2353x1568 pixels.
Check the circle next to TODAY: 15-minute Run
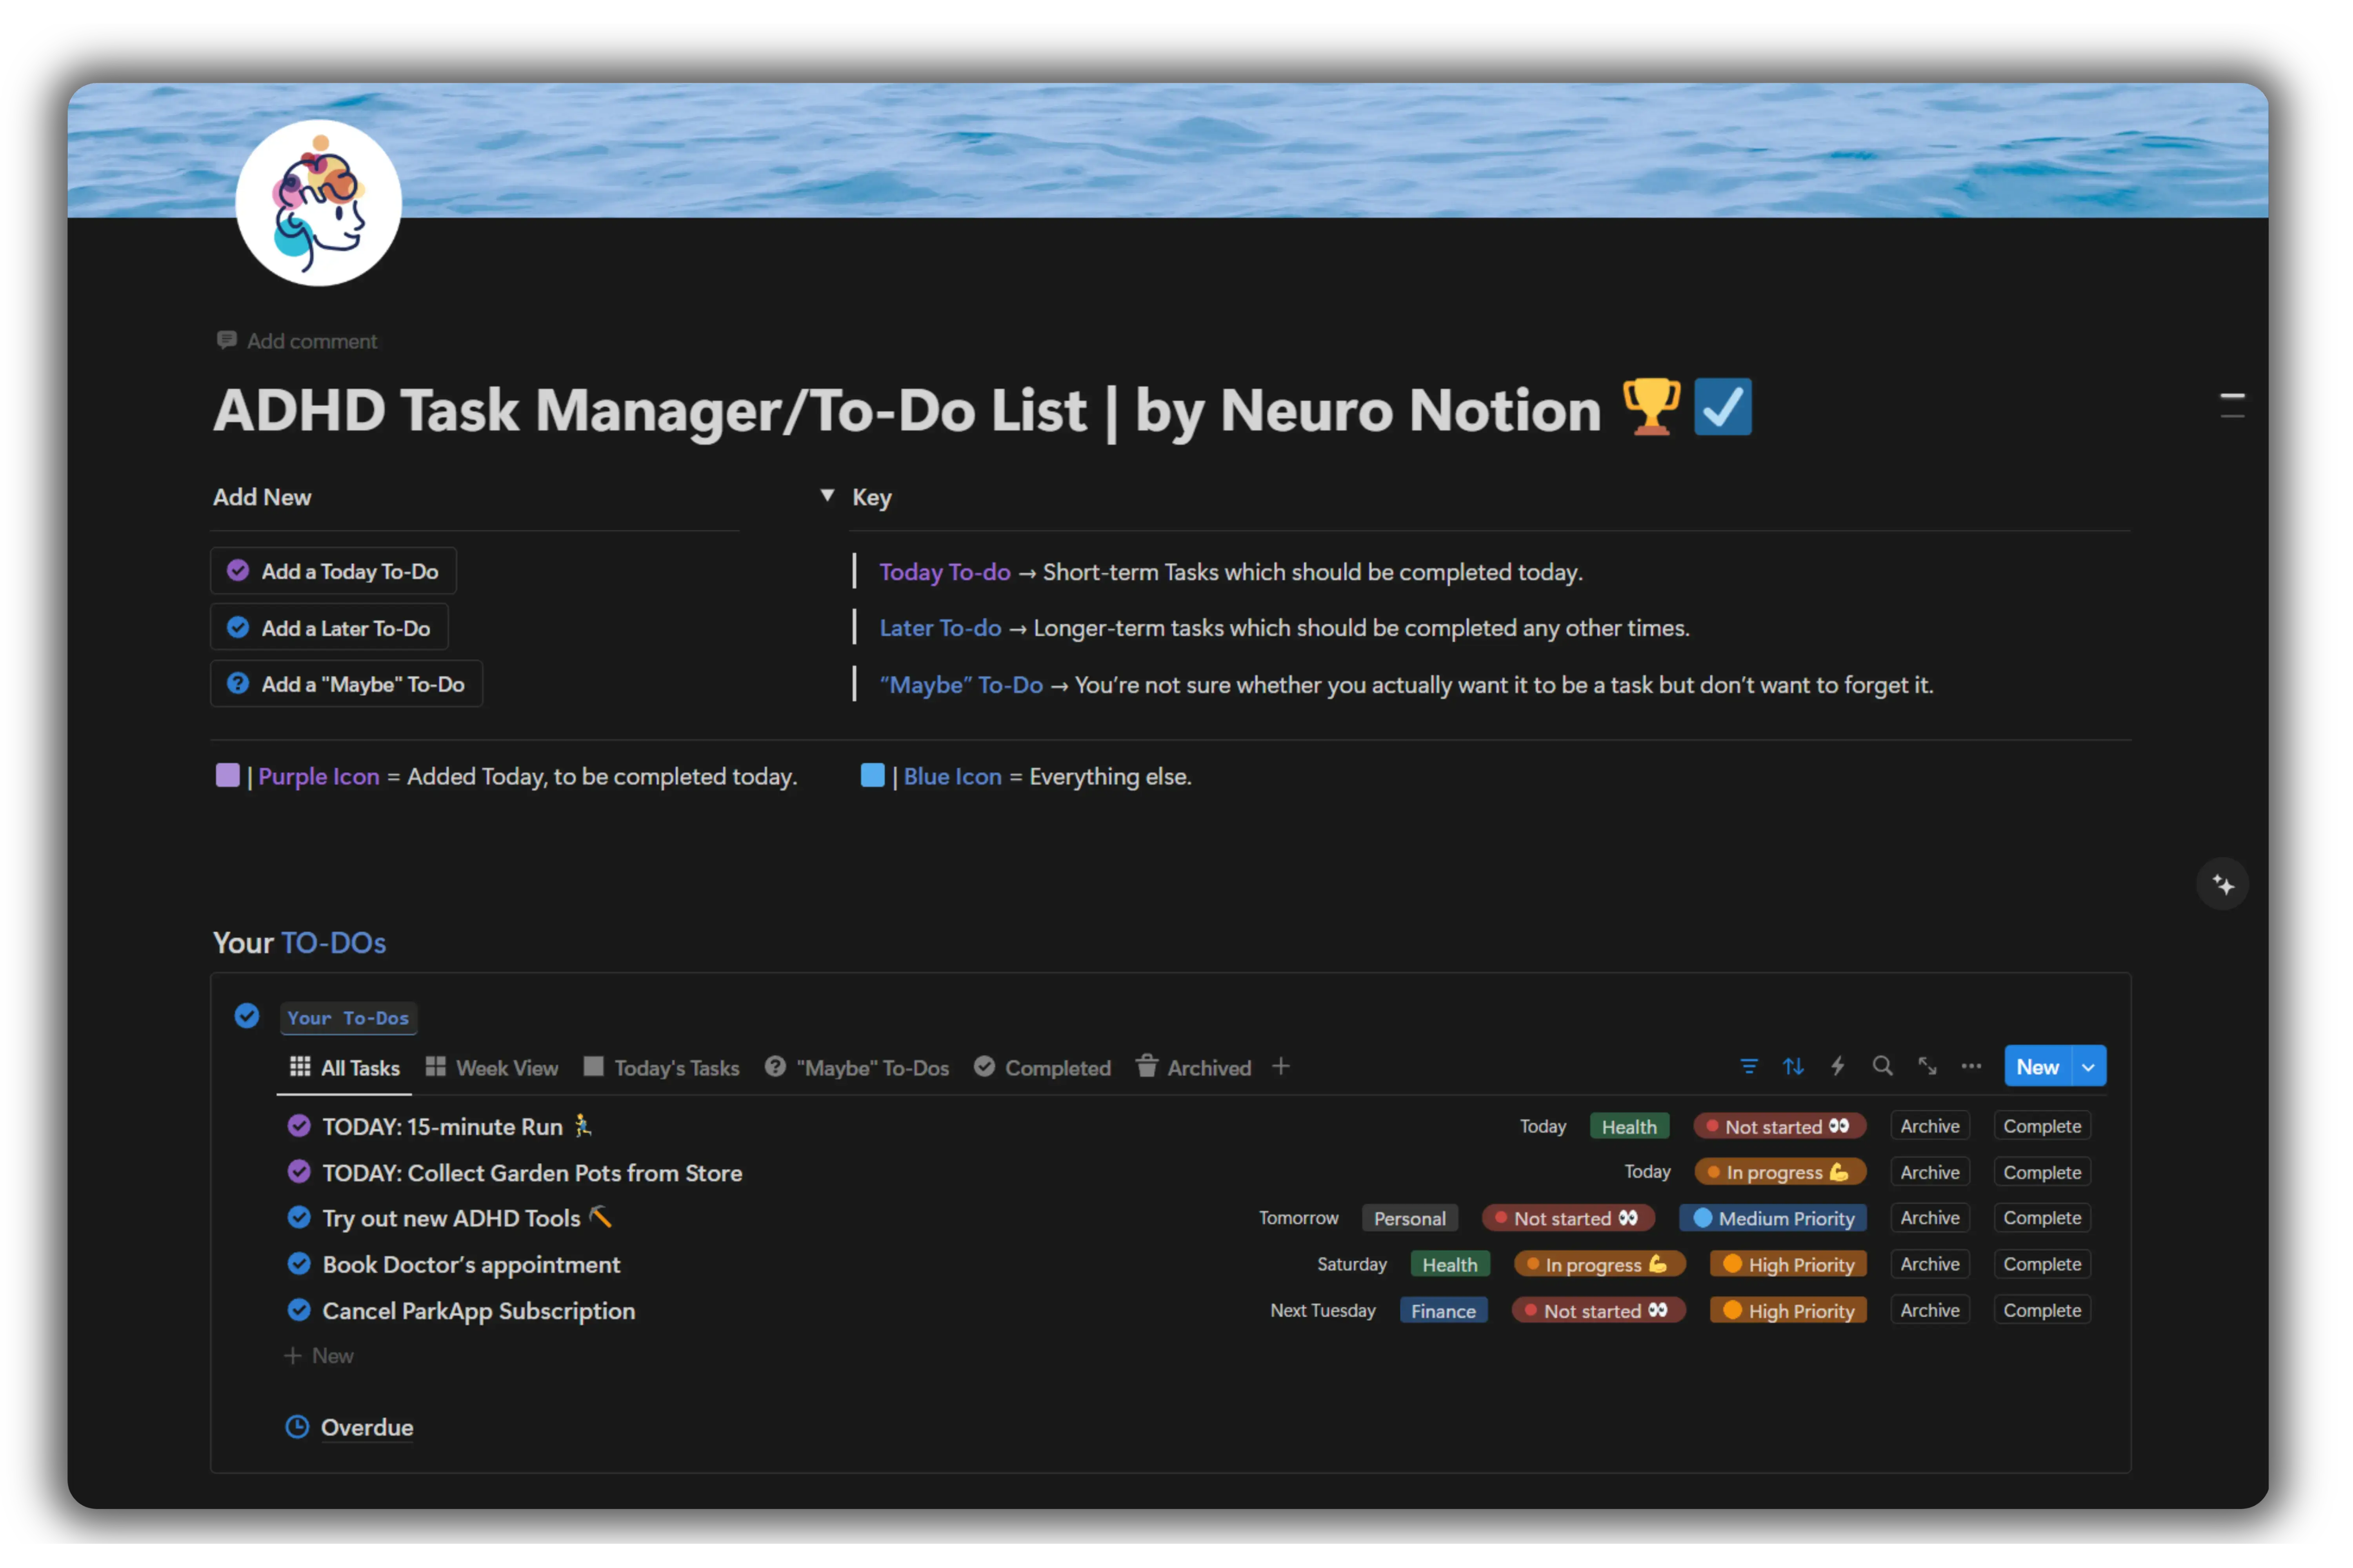(299, 1125)
